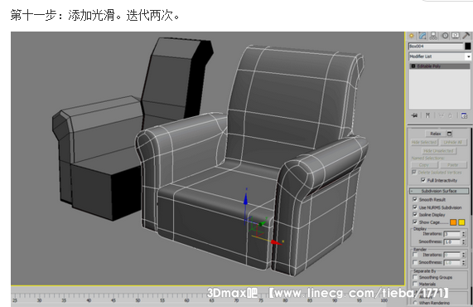Toggle Smoothing Groups checkbox
Viewport: 473px width, 307px height.
(x=415, y=277)
